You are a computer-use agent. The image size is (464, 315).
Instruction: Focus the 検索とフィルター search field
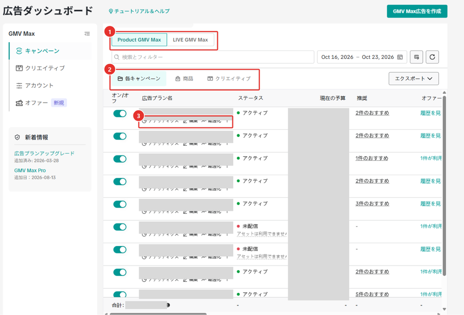click(x=213, y=57)
